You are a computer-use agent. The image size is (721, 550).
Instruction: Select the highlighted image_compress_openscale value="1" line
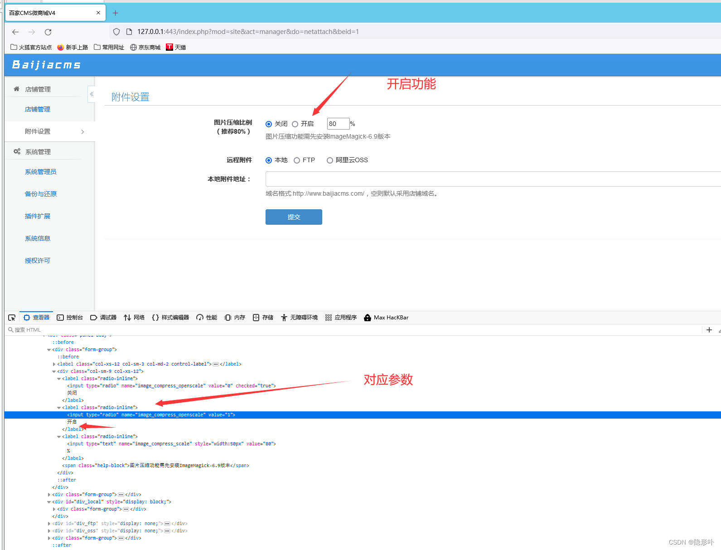[x=363, y=415]
